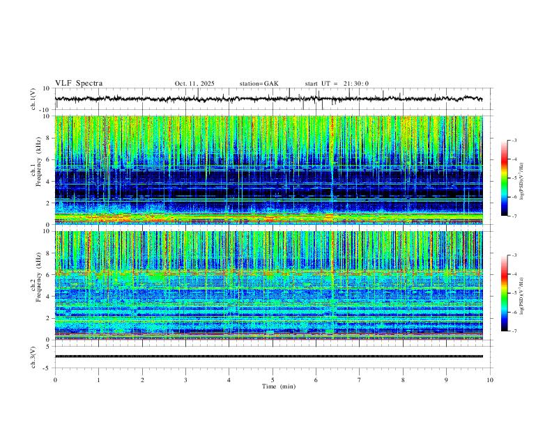Screen dimensions: 552x426
Task: Click the '-7' label on ch.2 colorbar
Action: tap(514, 331)
